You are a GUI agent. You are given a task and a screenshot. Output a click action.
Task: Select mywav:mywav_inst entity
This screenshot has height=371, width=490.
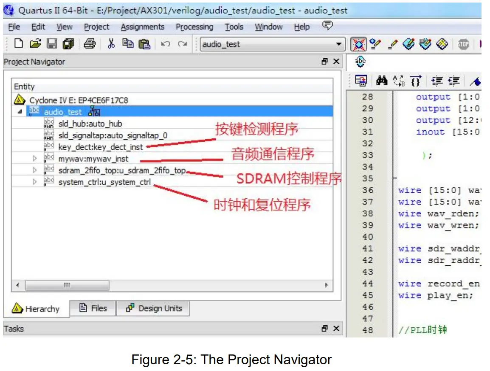[93, 159]
